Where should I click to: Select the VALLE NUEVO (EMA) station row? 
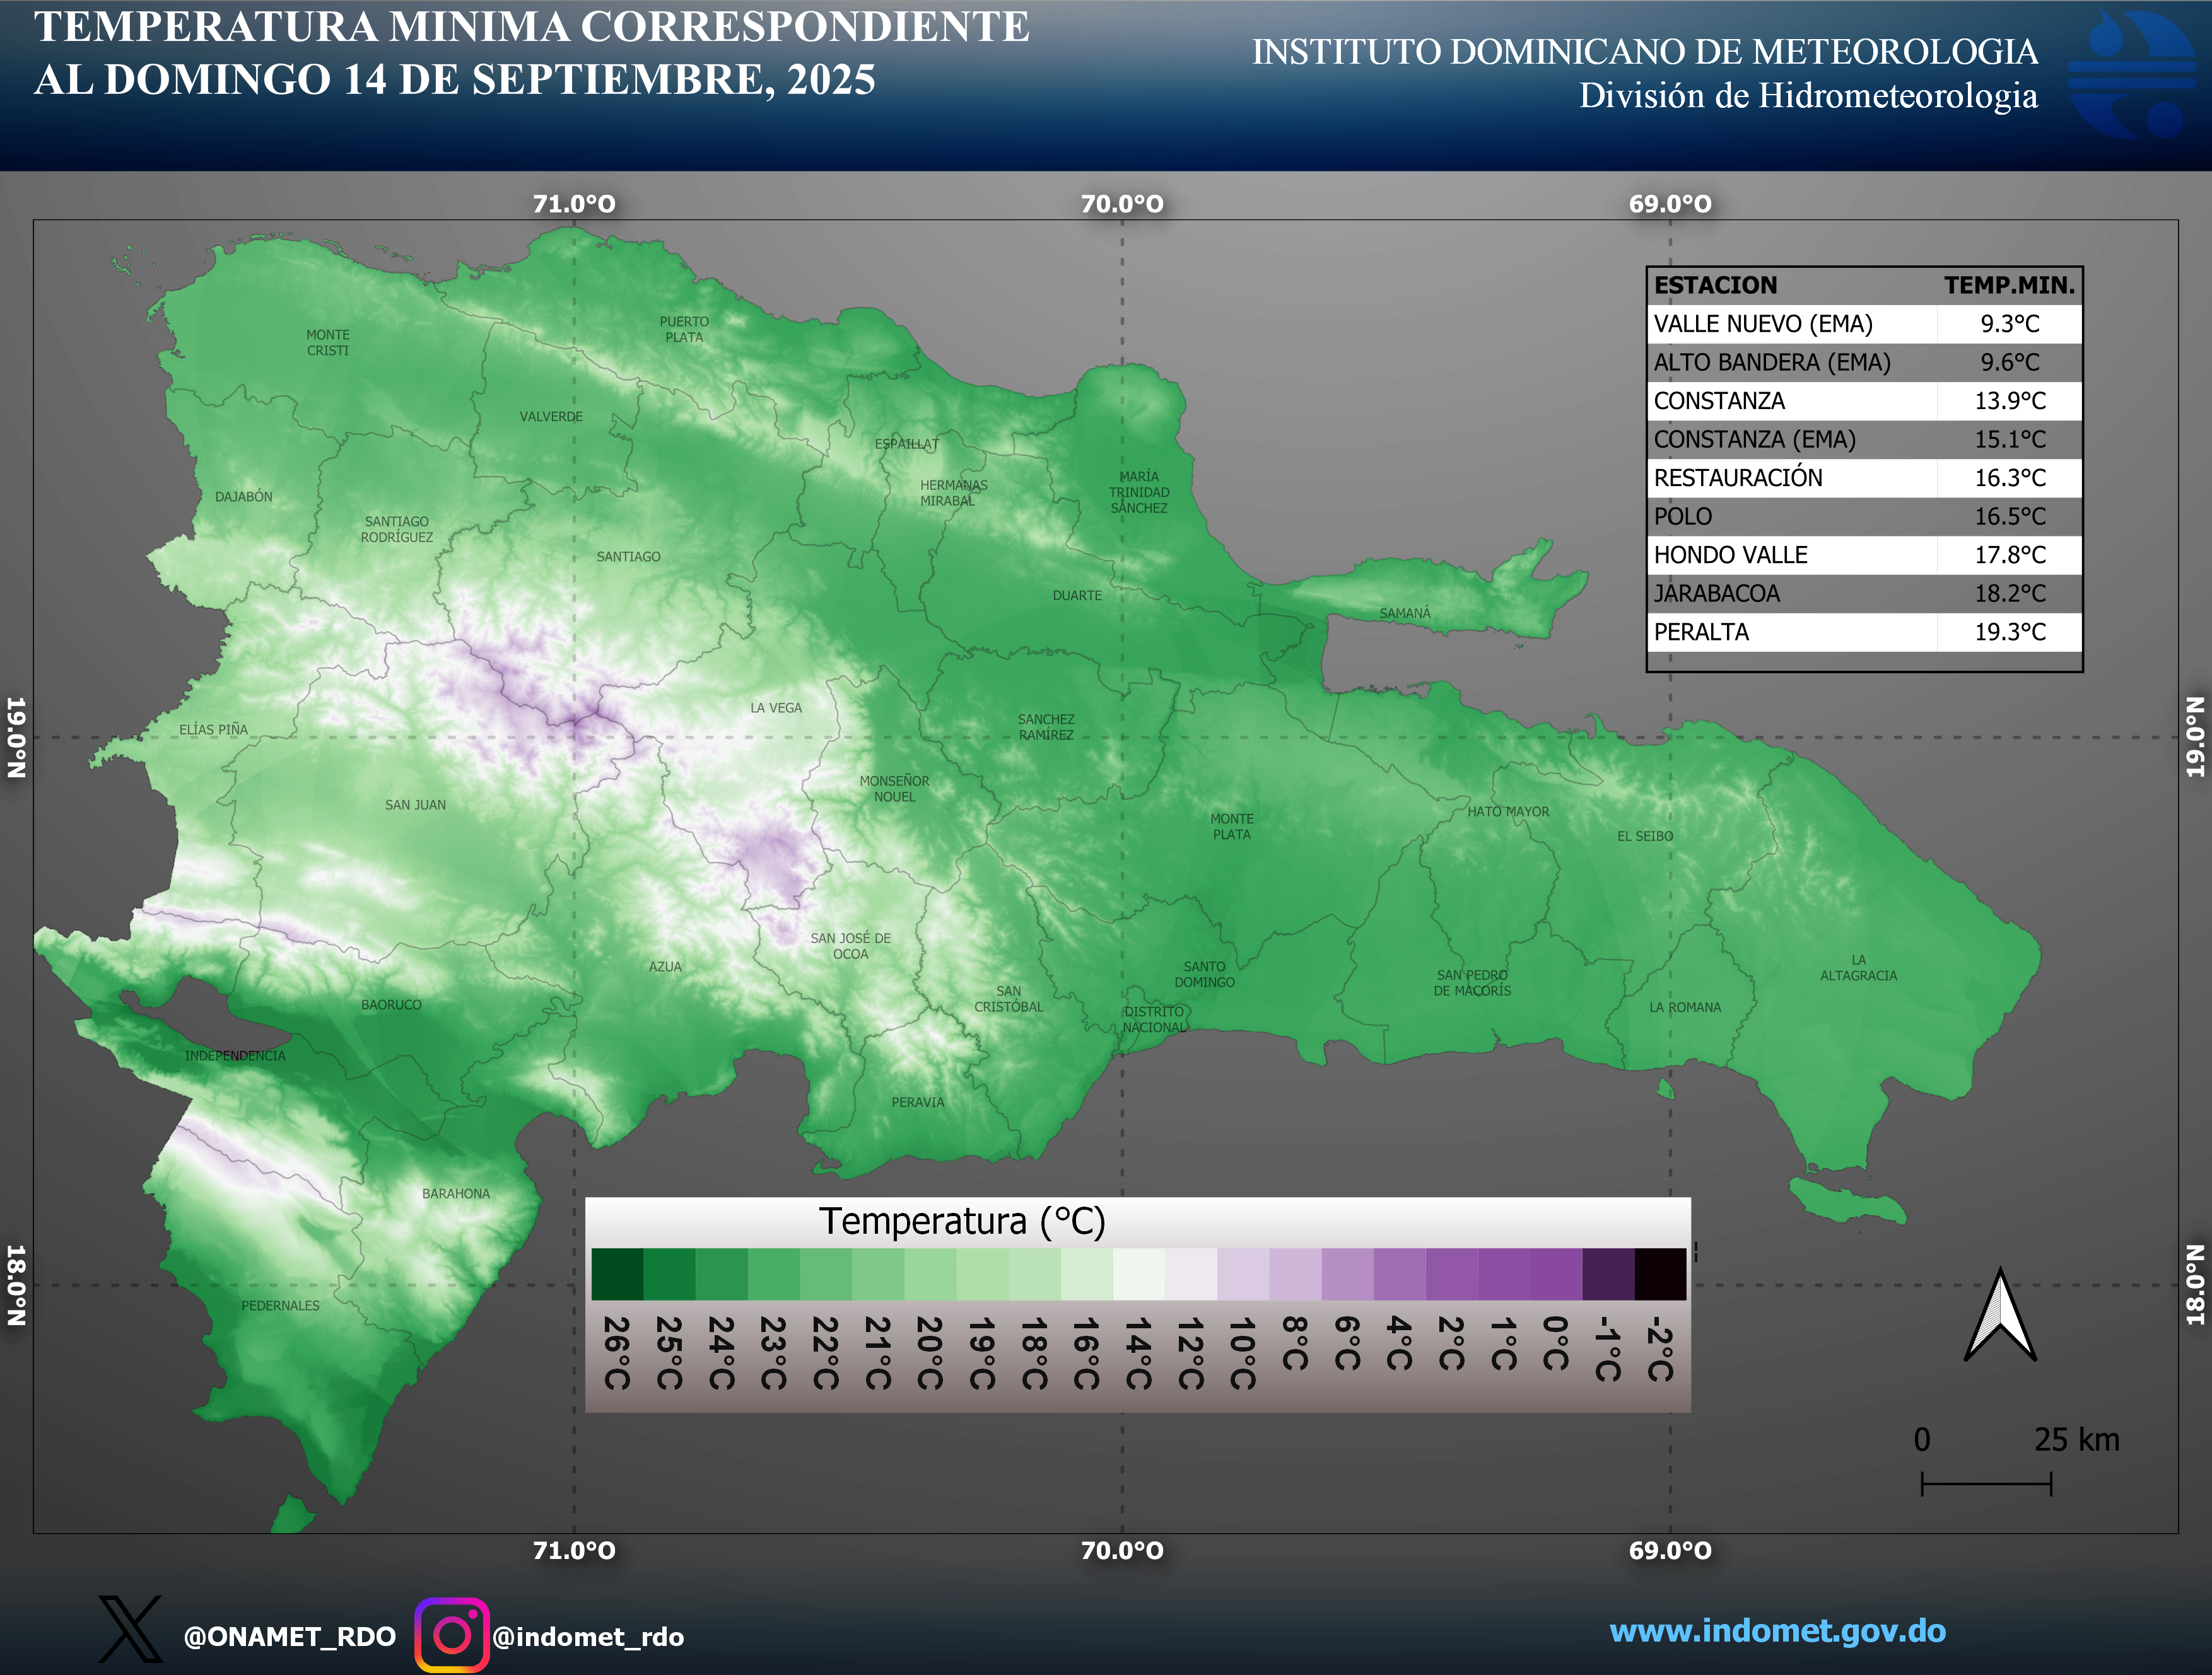coord(1865,324)
